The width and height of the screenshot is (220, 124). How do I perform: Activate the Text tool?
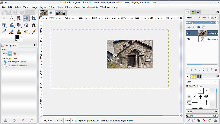34,25
